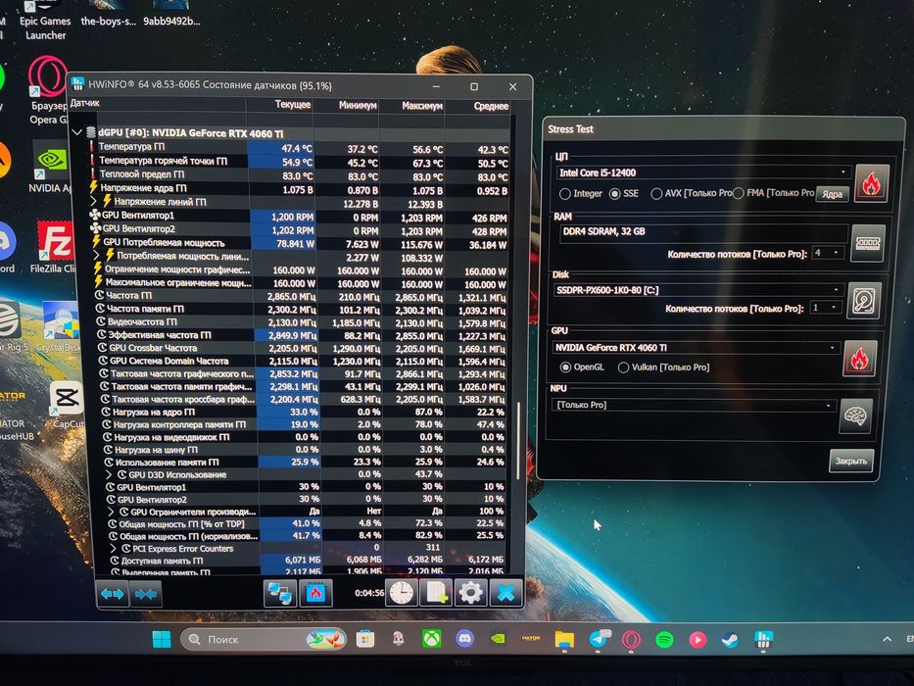914x686 pixels.
Task: Open the RAM thread count dropdown
Action: (x=828, y=253)
